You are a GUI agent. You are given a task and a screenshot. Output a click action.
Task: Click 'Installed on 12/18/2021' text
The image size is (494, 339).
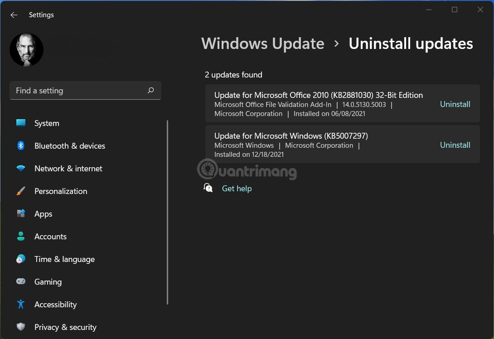[x=249, y=155]
